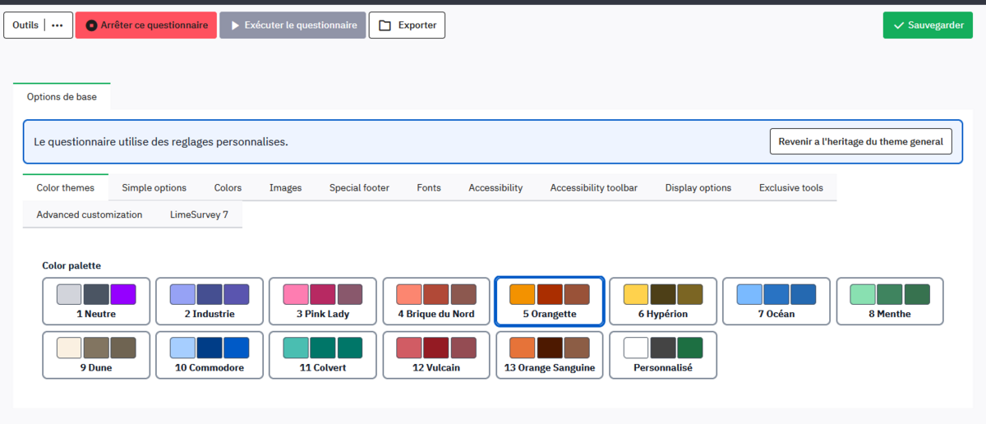Open the Special footer tab
Screen dimensions: 986x424
pyautogui.click(x=359, y=187)
